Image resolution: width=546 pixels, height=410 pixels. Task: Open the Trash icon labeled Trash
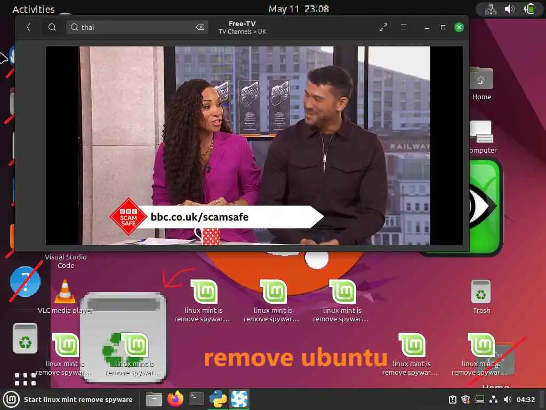coord(481,296)
